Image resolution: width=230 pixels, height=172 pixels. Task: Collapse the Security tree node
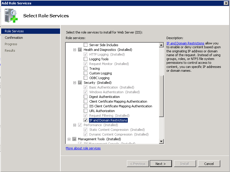(75, 83)
